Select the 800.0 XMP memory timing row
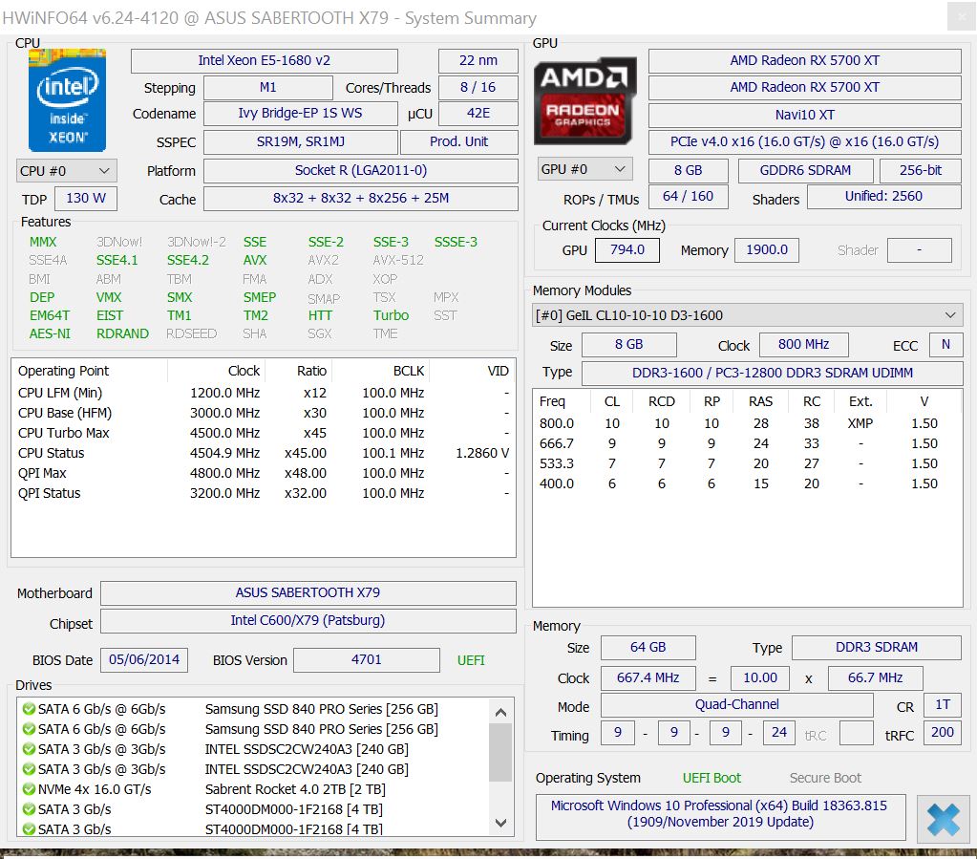This screenshot has width=977, height=859. 745,423
